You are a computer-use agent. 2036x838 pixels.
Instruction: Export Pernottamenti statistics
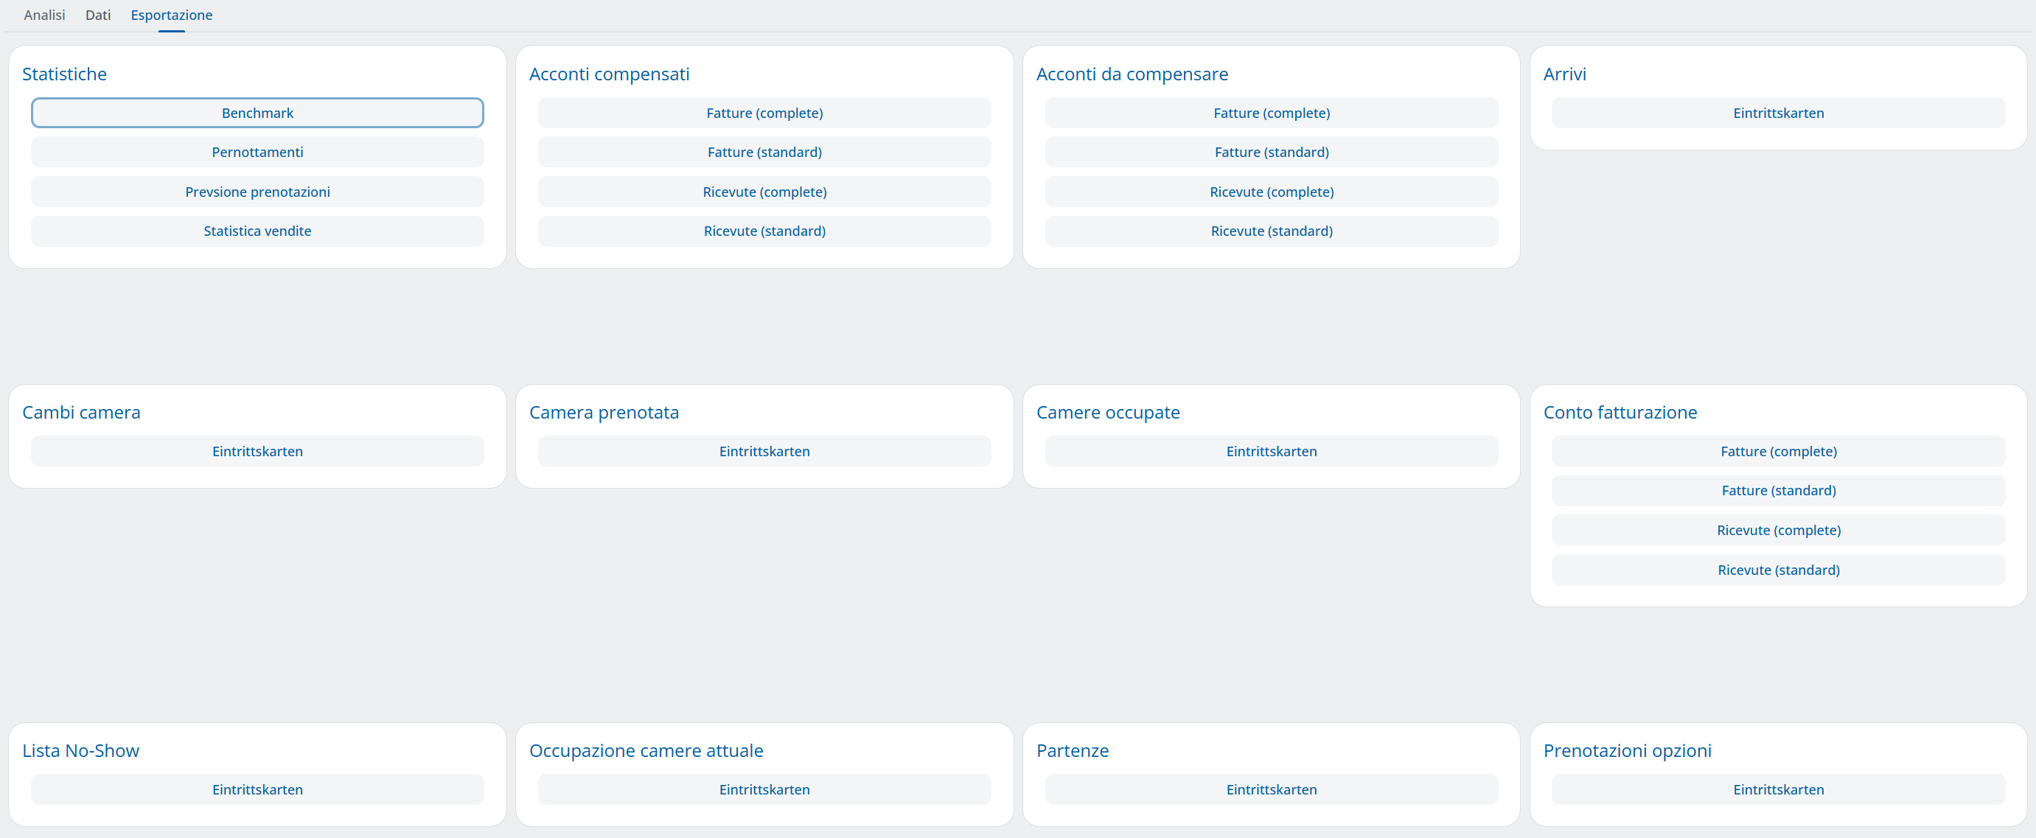tap(258, 152)
